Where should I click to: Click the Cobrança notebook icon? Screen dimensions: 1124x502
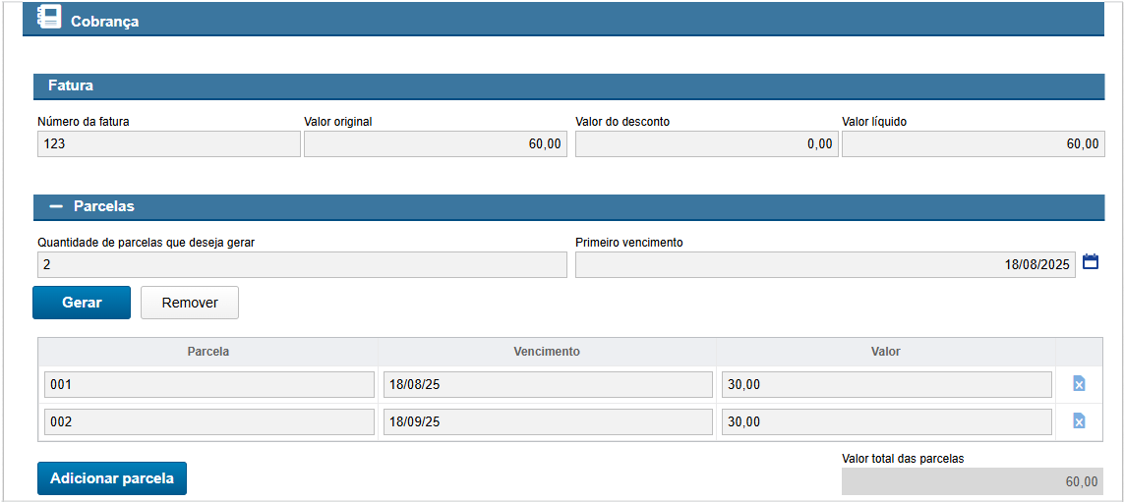coord(48,18)
